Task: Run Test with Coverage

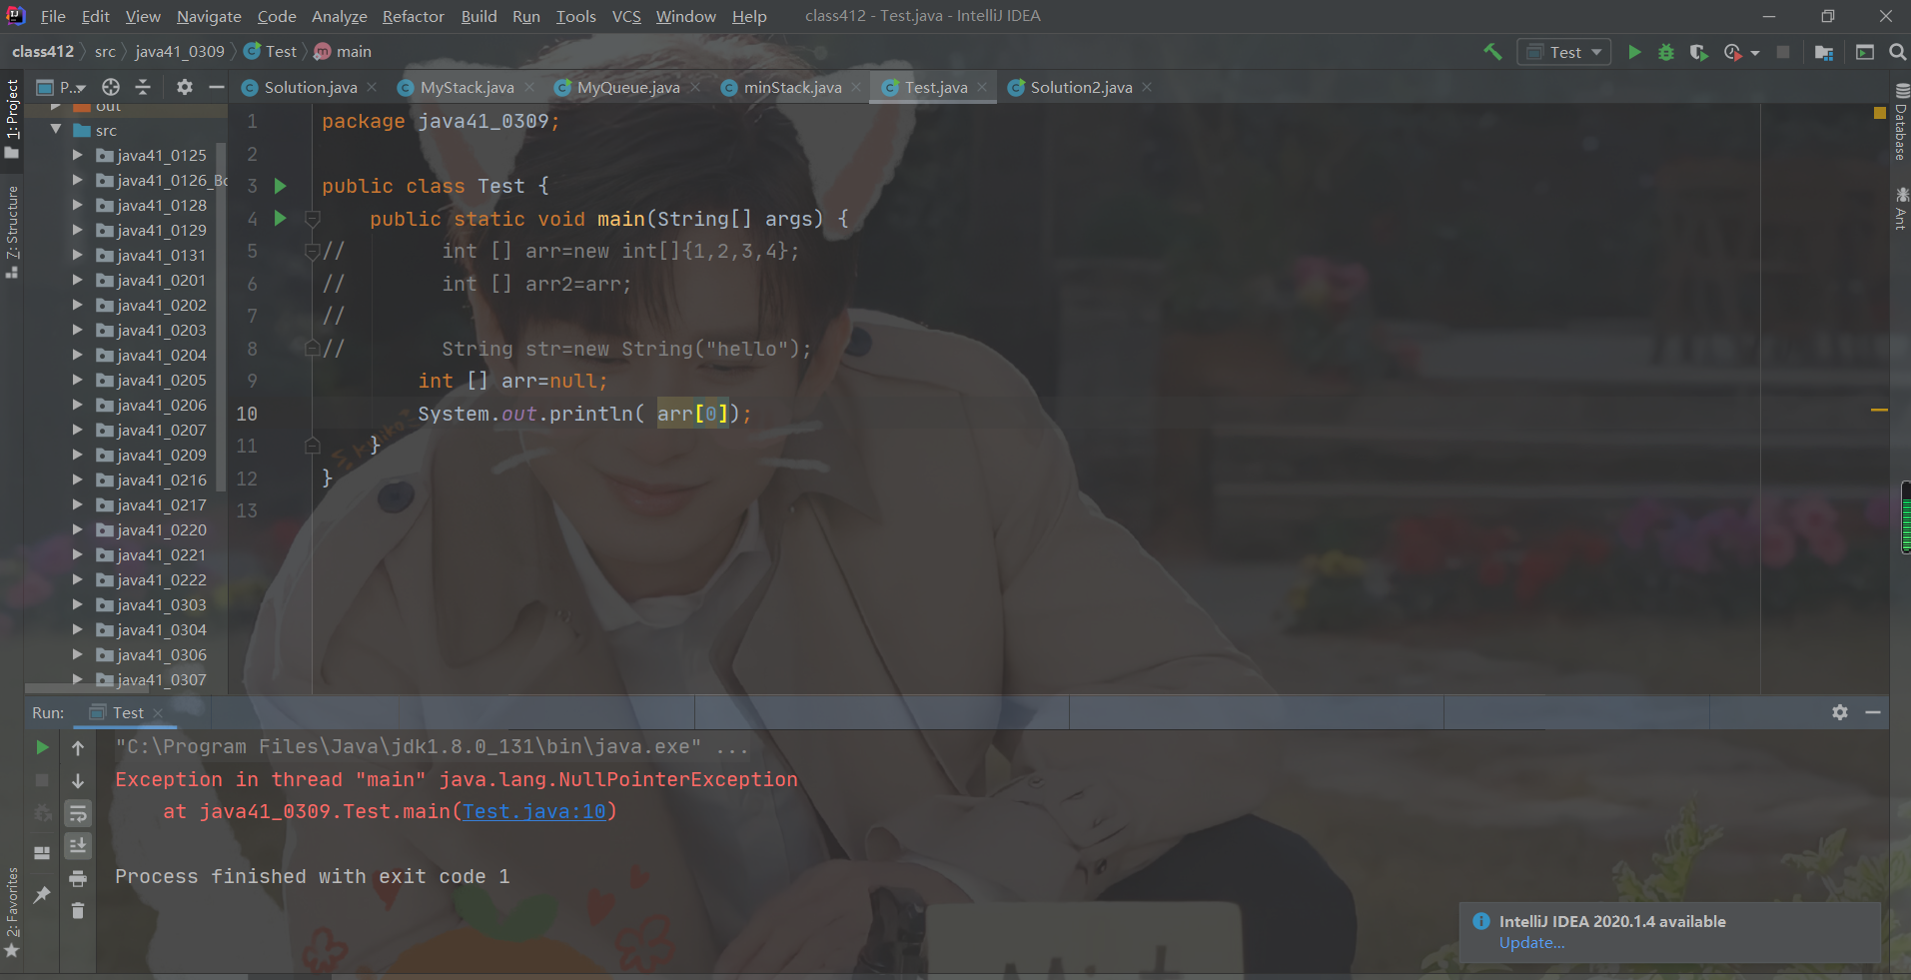Action: point(1698,52)
